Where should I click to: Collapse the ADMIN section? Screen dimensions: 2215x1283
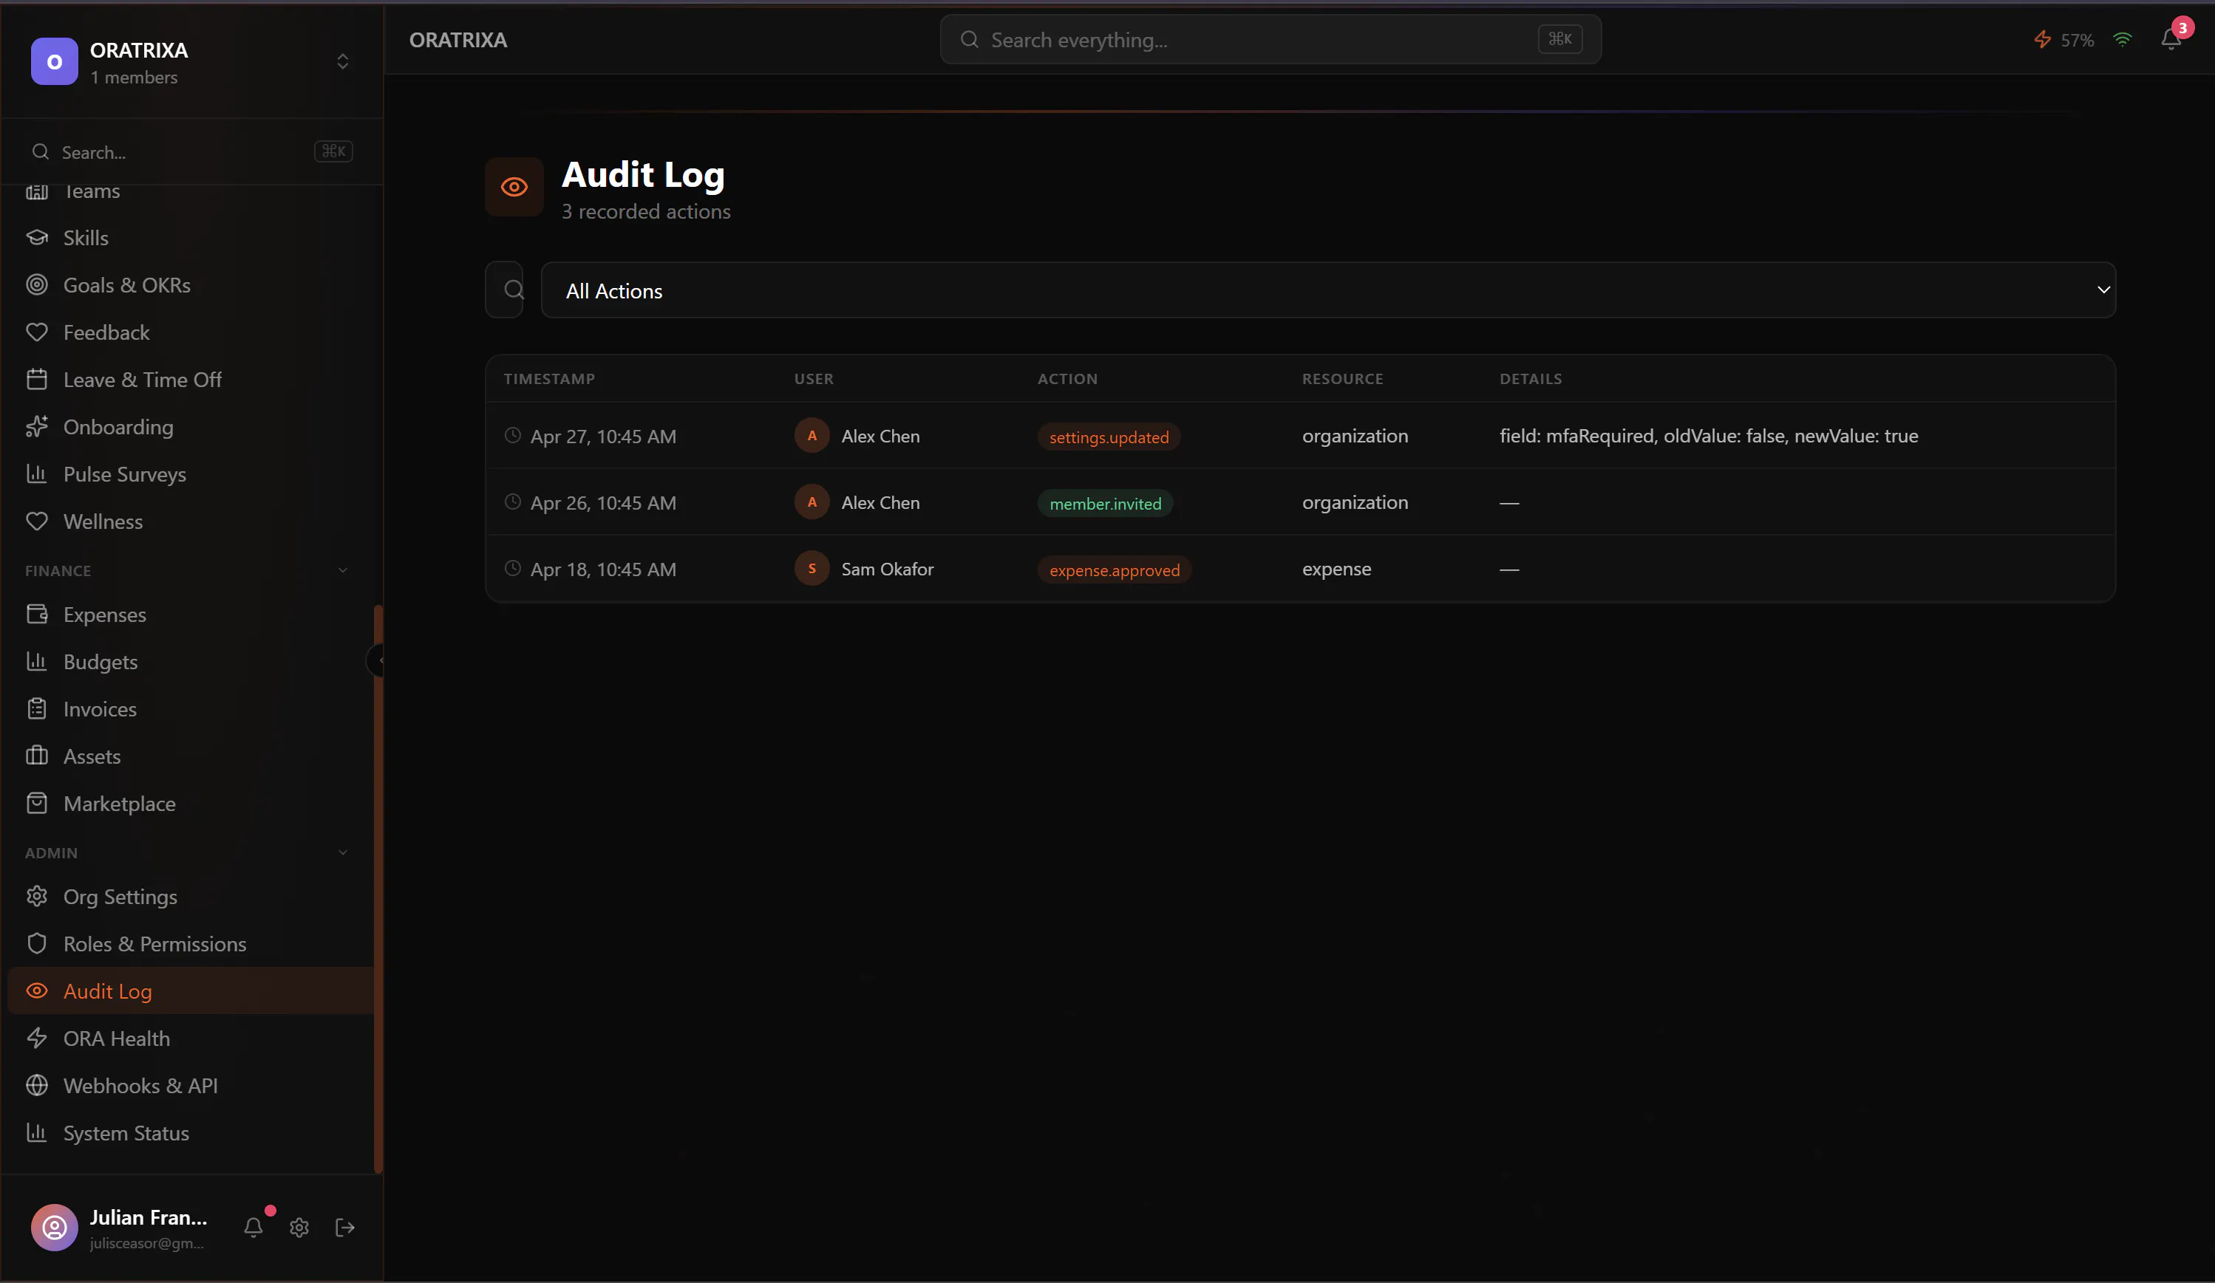[343, 852]
